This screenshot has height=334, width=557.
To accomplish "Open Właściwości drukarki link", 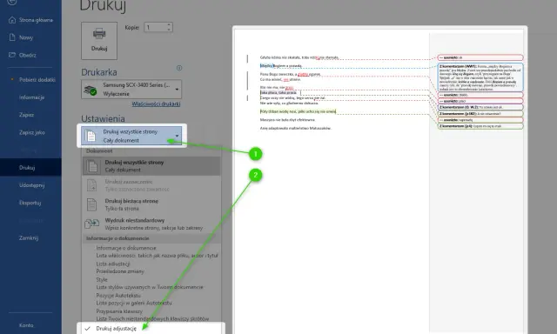I will (x=156, y=104).
